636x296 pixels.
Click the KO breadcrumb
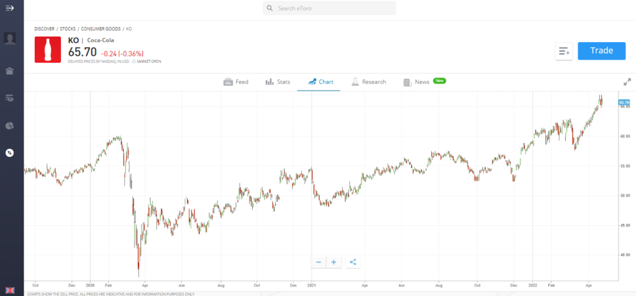coord(129,29)
